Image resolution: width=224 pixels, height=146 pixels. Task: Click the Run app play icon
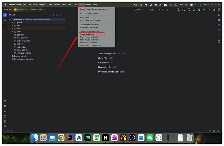(x=159, y=10)
